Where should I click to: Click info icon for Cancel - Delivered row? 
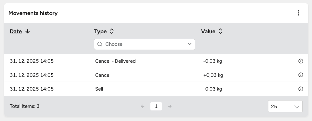[301, 61]
